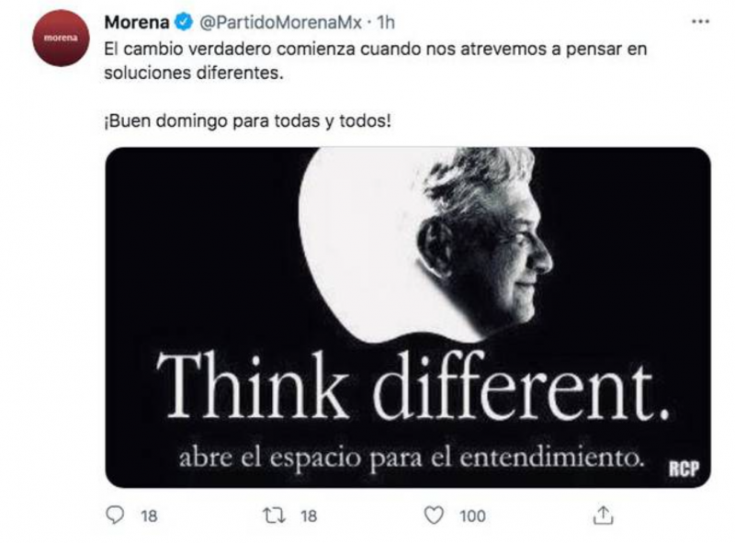The image size is (735, 543).
Task: Click the blue verified badge
Action: (x=184, y=22)
